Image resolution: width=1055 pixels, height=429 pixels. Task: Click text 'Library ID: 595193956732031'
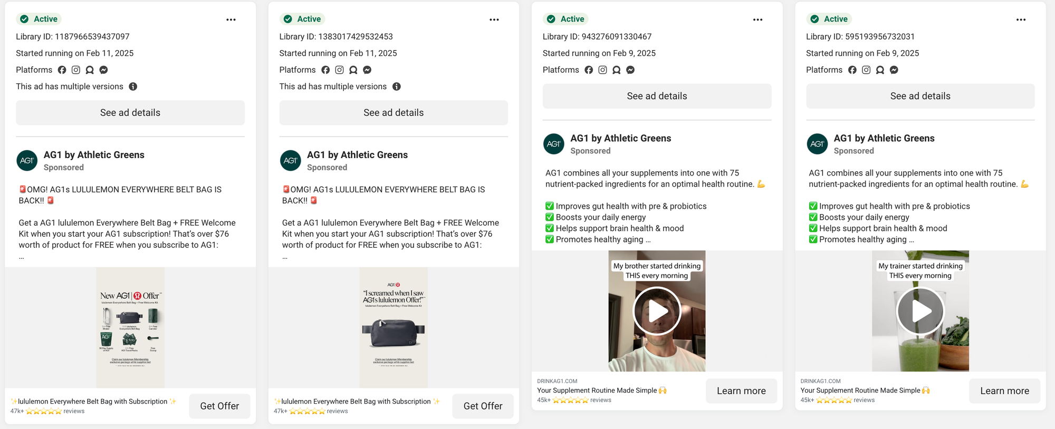[x=860, y=36]
